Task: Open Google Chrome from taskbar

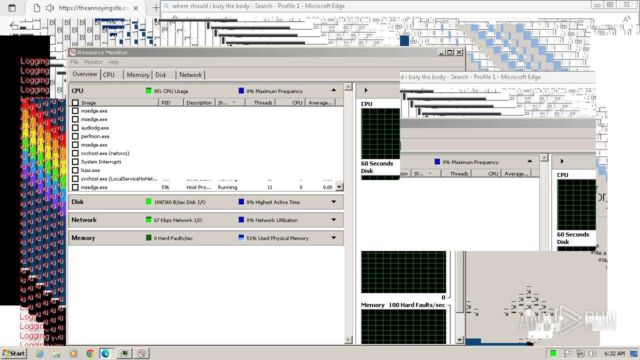Action: click(90, 353)
